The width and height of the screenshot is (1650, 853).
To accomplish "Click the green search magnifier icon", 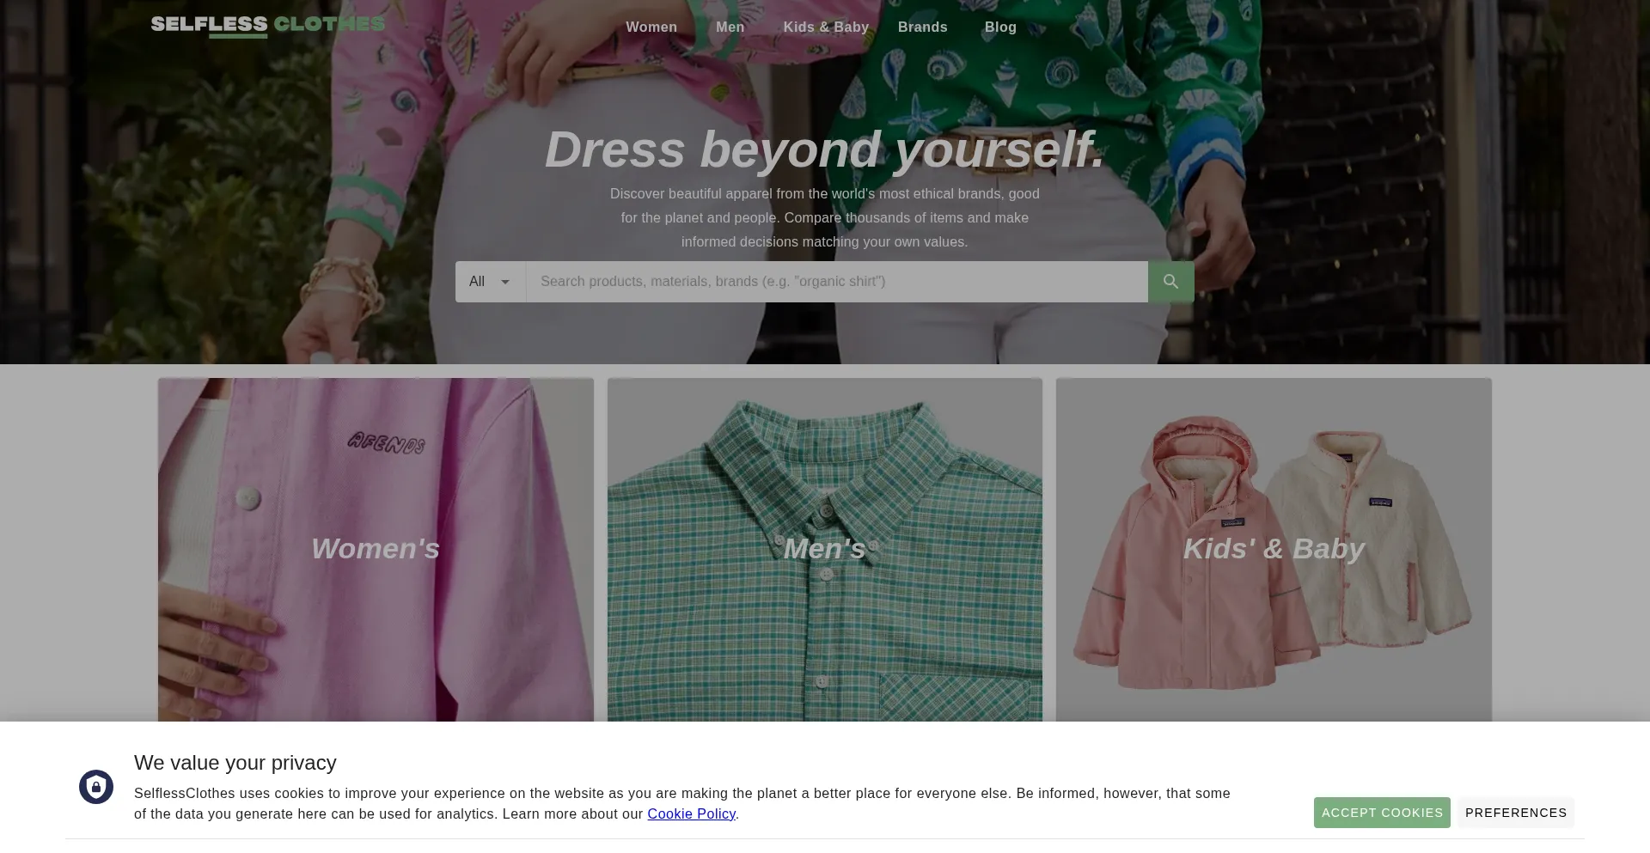I will click(x=1170, y=281).
